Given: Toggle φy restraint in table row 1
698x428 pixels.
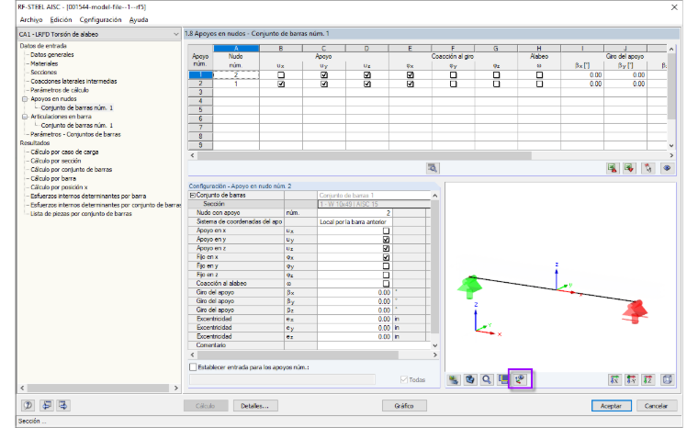Looking at the screenshot, I should coord(453,75).
